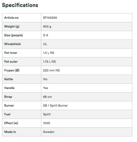Click the Specifications heading
The image size is (137, 142).
point(20,5)
